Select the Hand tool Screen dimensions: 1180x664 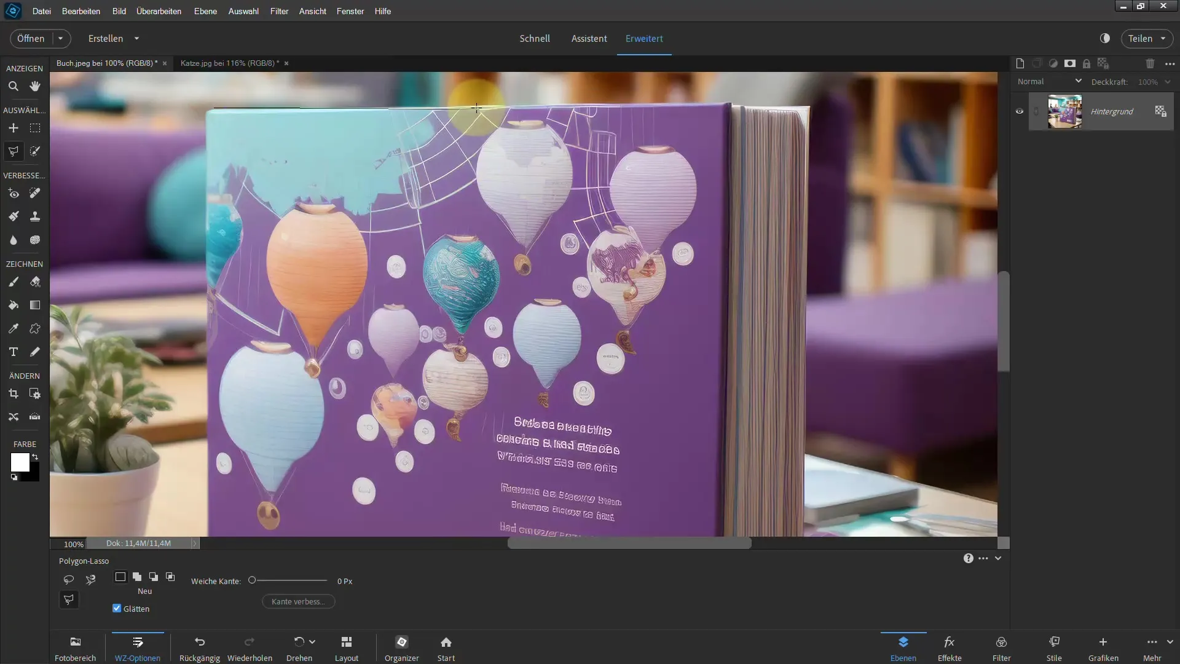click(35, 87)
